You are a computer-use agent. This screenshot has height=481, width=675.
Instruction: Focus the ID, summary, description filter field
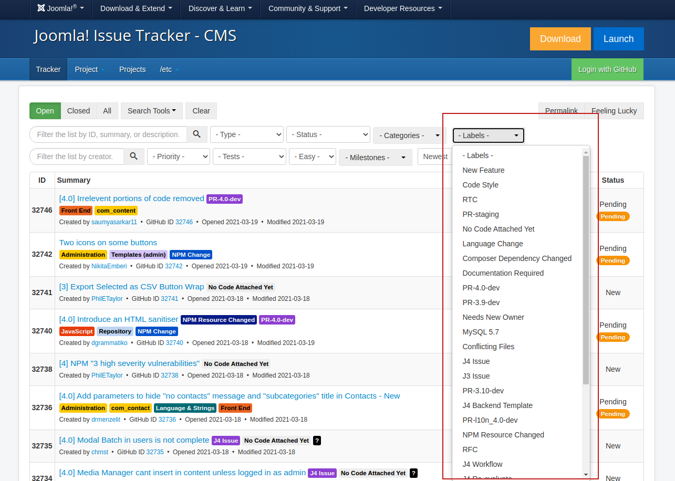point(108,134)
